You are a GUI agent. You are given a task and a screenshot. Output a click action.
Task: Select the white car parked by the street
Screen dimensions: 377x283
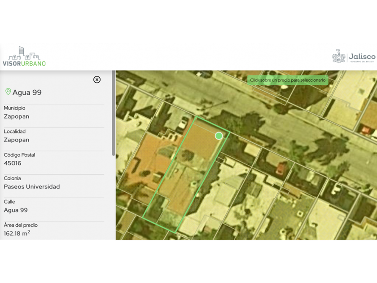click(183, 123)
